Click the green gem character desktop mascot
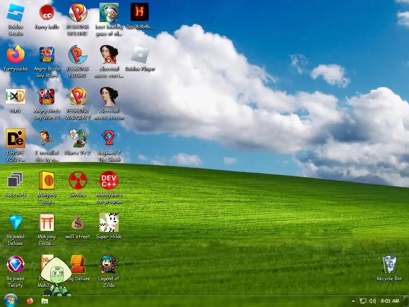Screen dimensions: 409x307 click(x=57, y=277)
